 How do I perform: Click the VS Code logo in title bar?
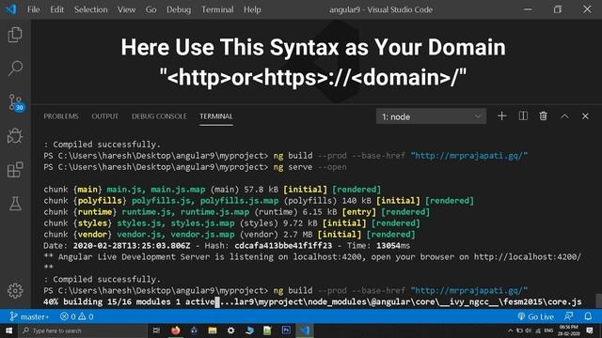pos(11,9)
